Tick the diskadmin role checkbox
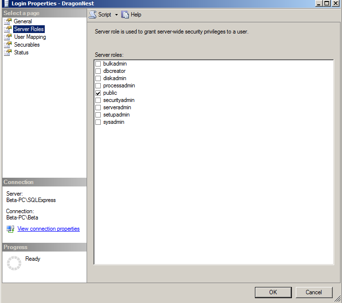342x303 pixels. [98, 78]
